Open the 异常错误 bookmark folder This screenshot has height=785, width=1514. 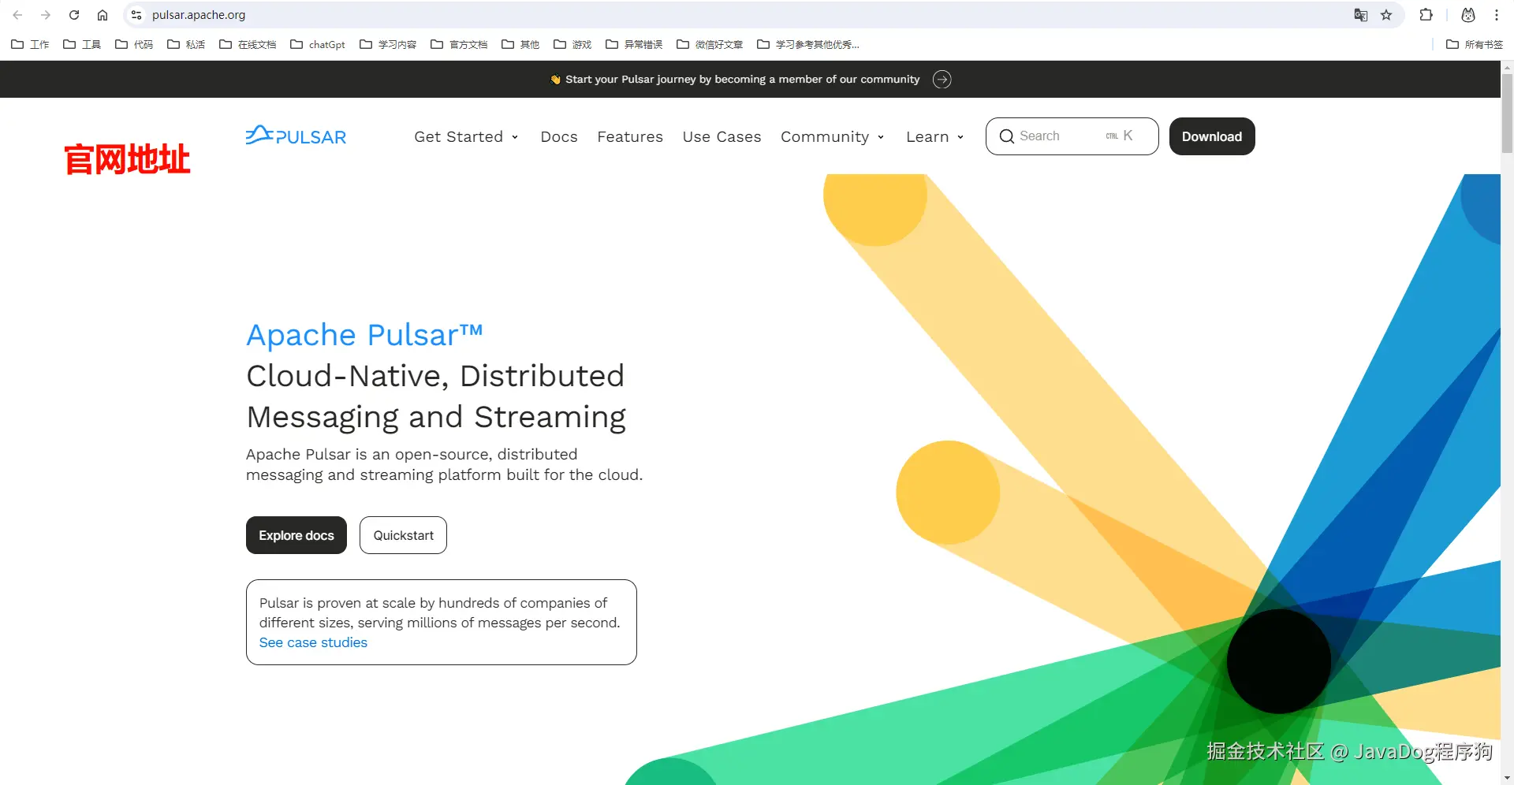click(634, 44)
